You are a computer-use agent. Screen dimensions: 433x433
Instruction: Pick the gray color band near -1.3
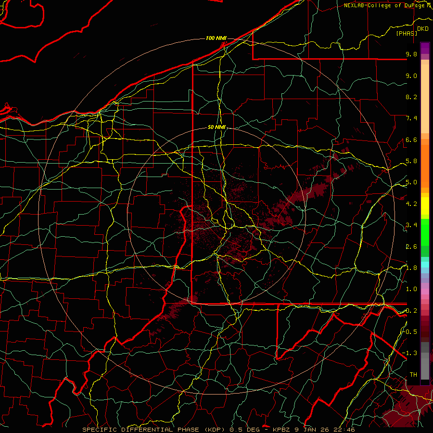425,355
